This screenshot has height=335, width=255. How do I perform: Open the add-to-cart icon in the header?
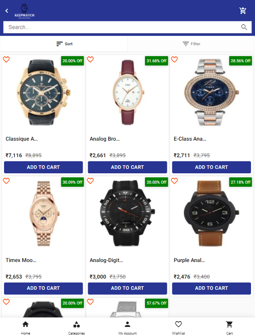tap(242, 10)
